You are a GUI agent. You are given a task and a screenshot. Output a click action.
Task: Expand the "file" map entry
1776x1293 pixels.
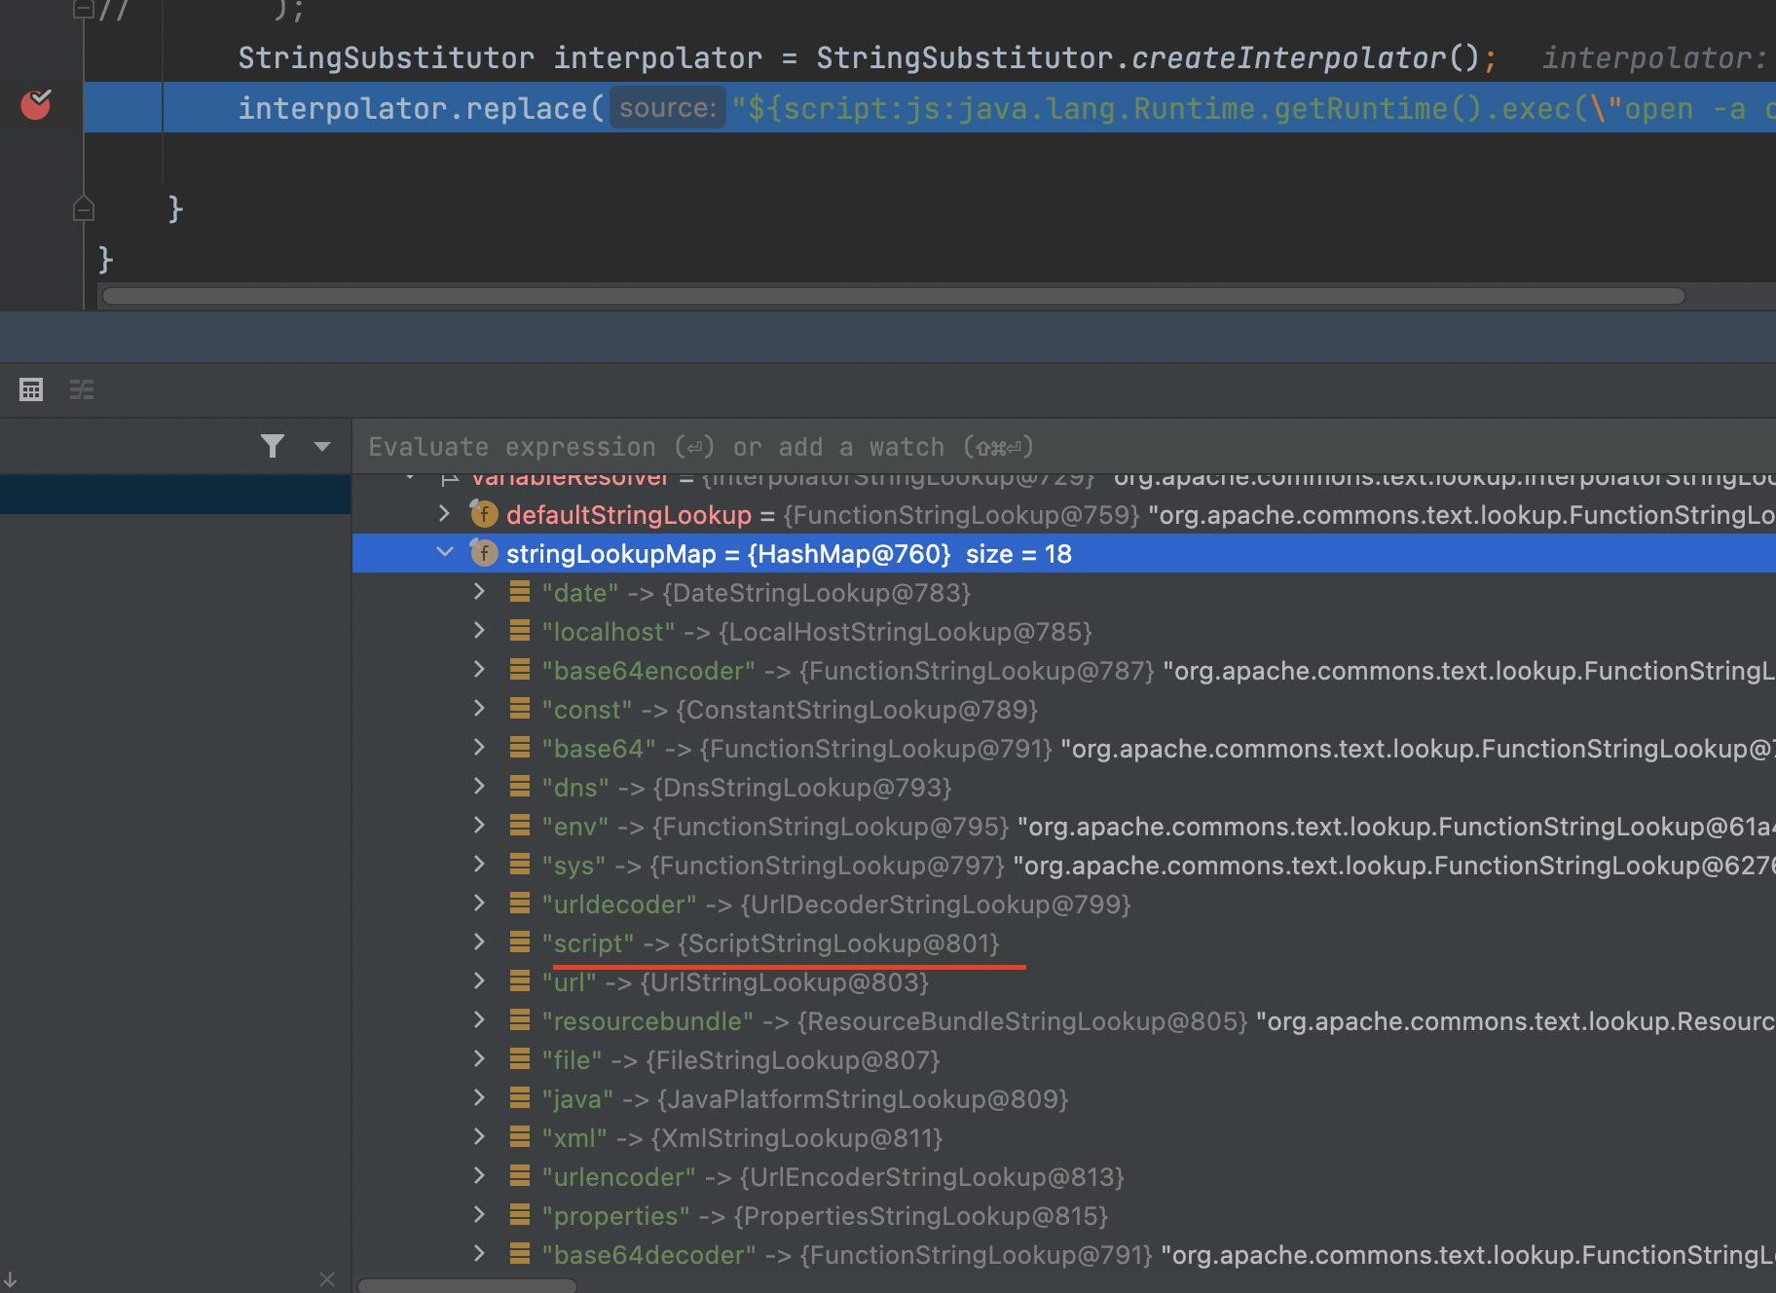pos(479,1058)
